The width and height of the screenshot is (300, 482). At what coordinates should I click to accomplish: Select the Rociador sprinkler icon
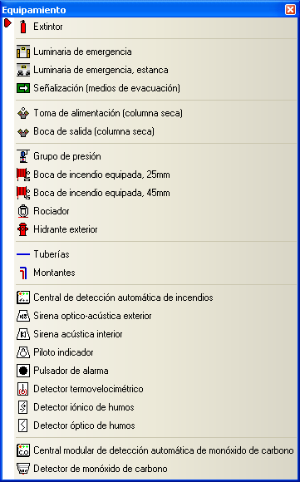point(23,211)
